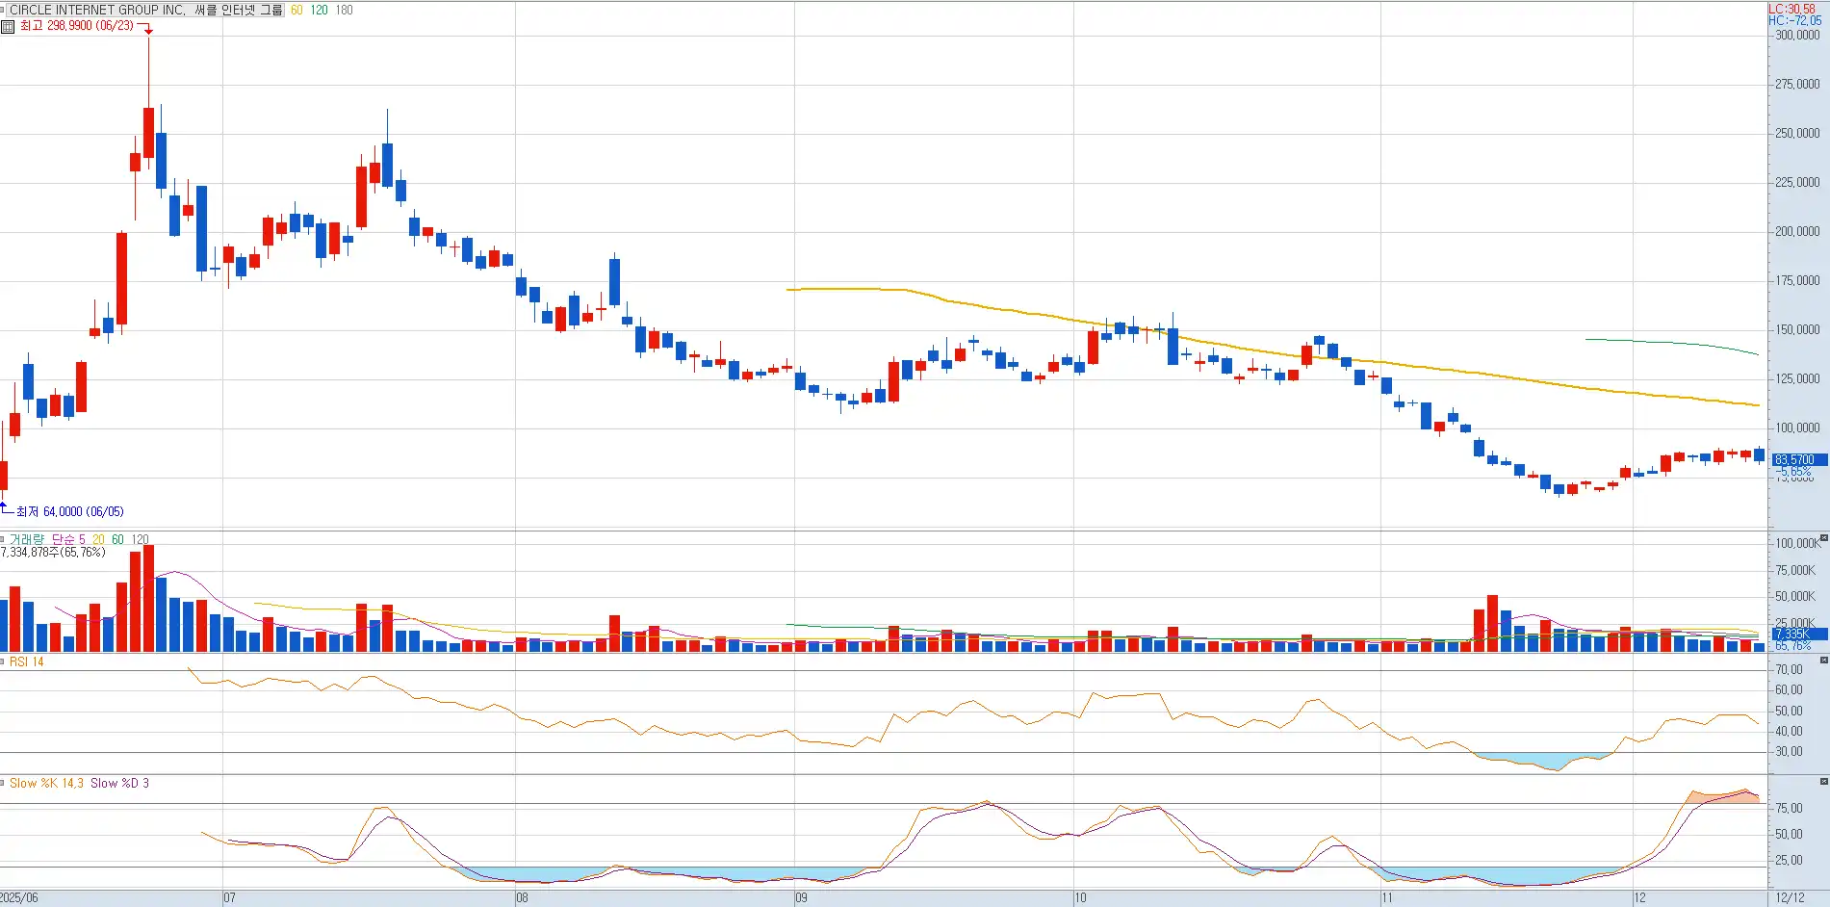Click the 300.0000 price axis label
This screenshot has height=907, width=1830.
click(1797, 35)
